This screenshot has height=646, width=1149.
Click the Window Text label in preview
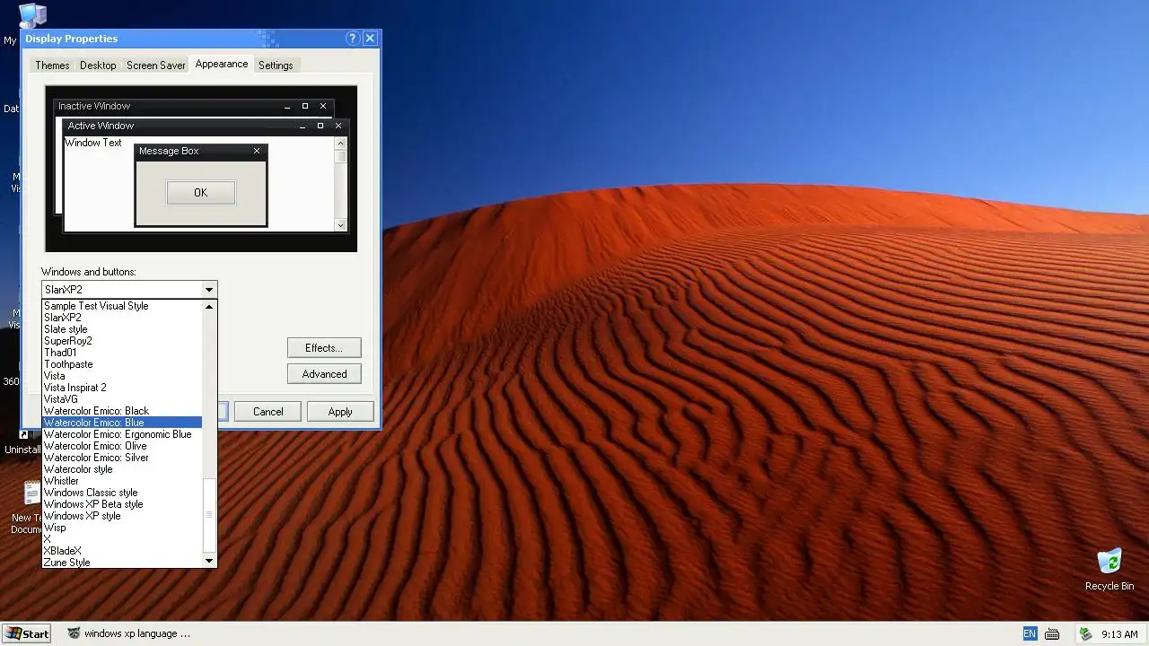point(93,143)
